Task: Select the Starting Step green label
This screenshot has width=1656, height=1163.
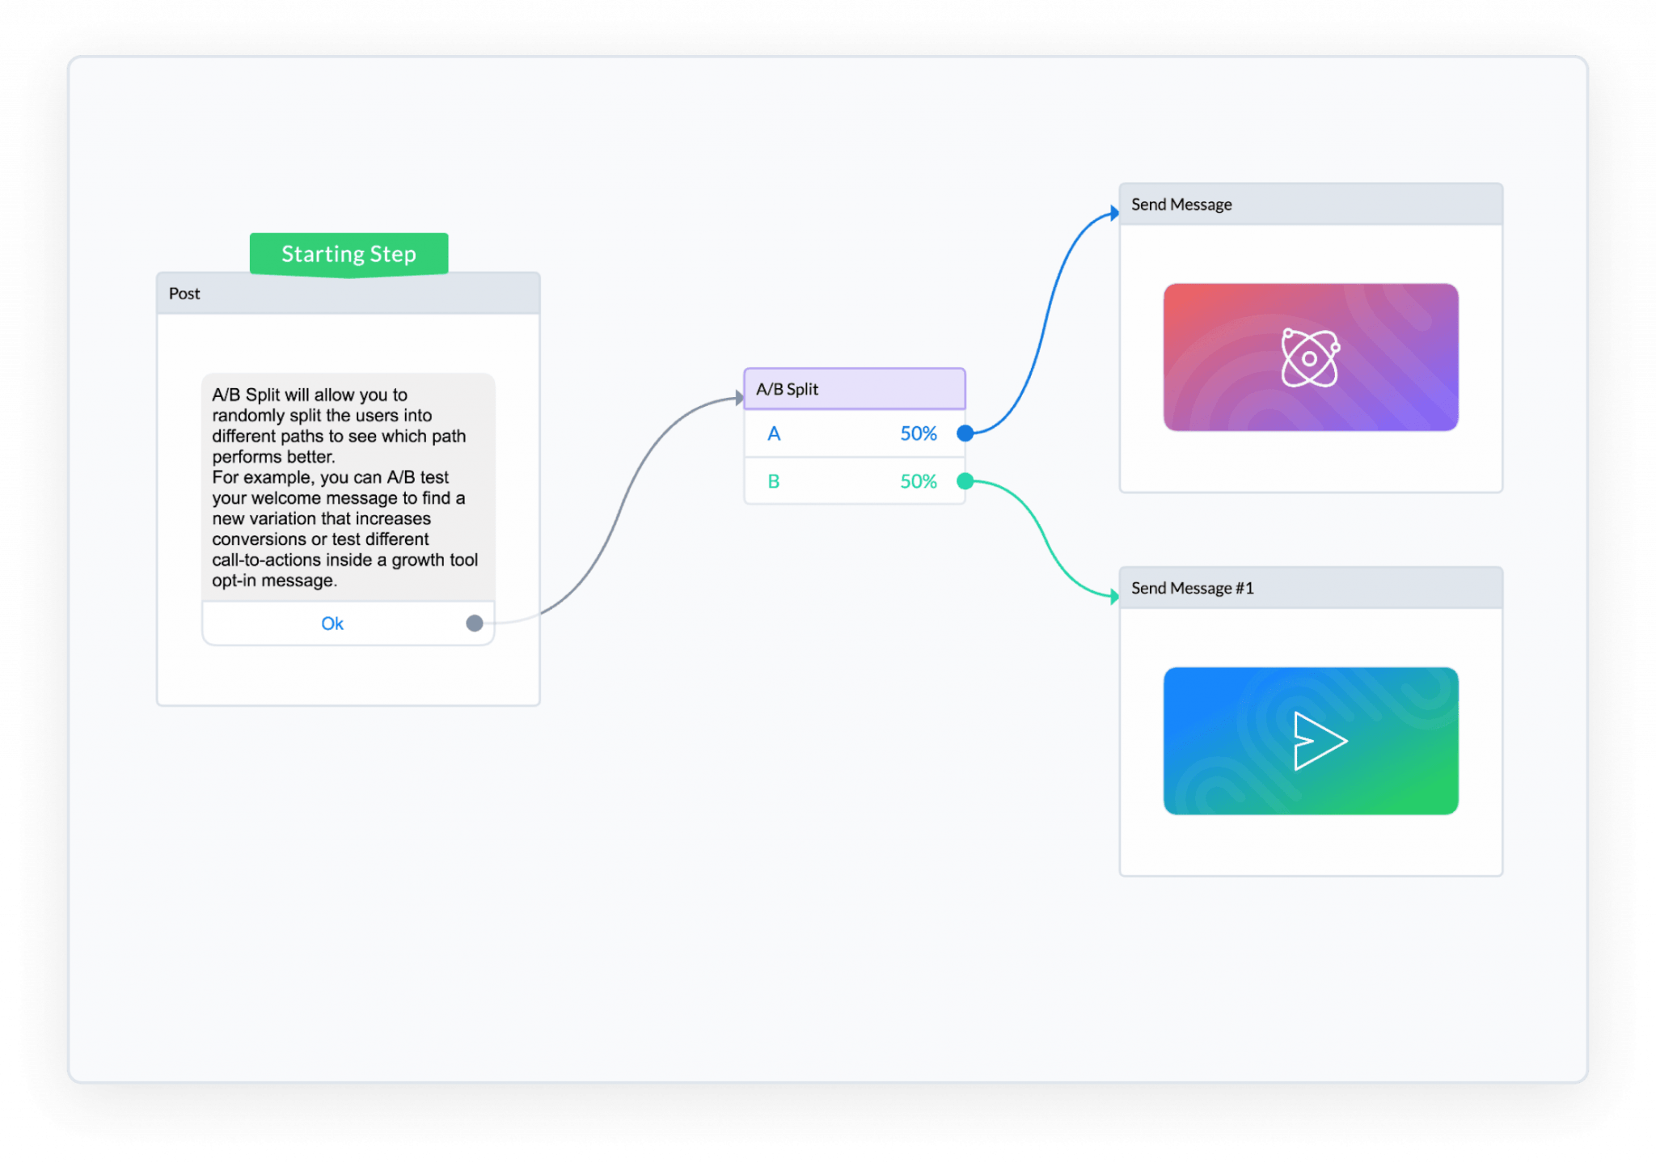Action: point(349,254)
